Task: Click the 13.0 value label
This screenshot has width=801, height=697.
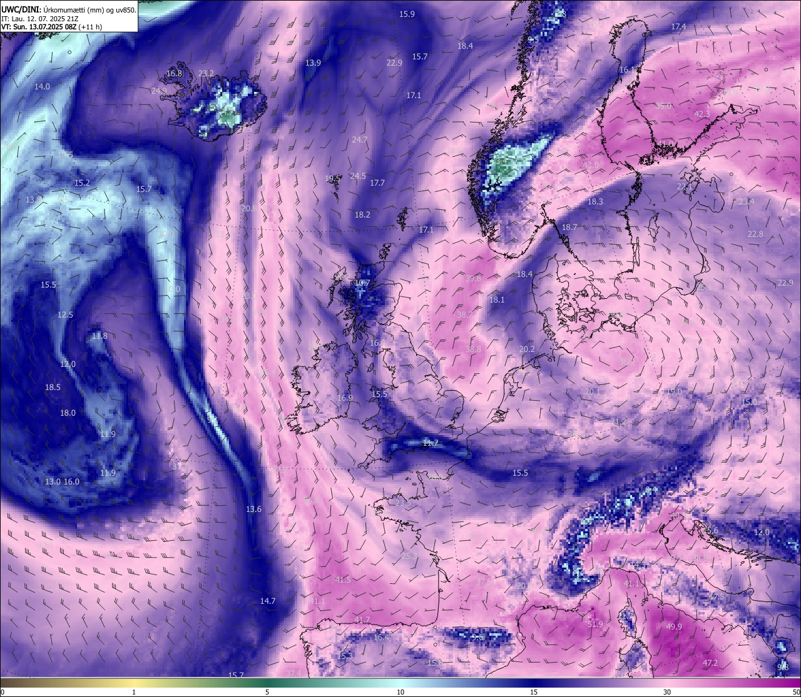Action: coord(53,482)
